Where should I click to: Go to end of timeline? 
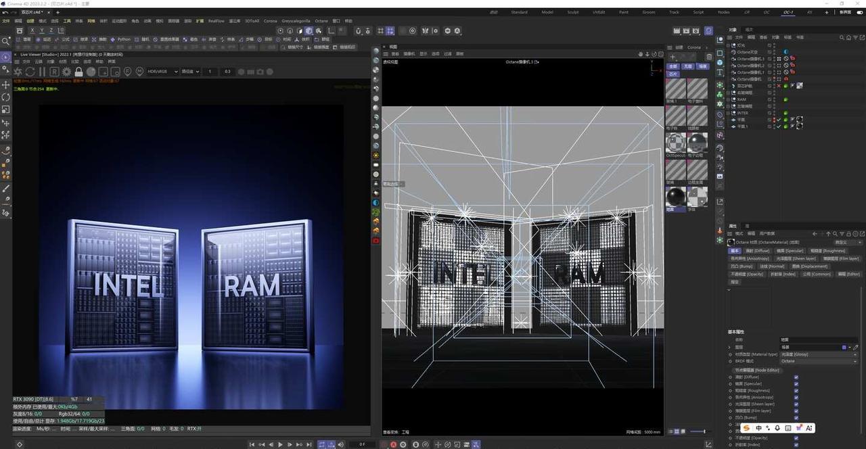click(x=309, y=444)
